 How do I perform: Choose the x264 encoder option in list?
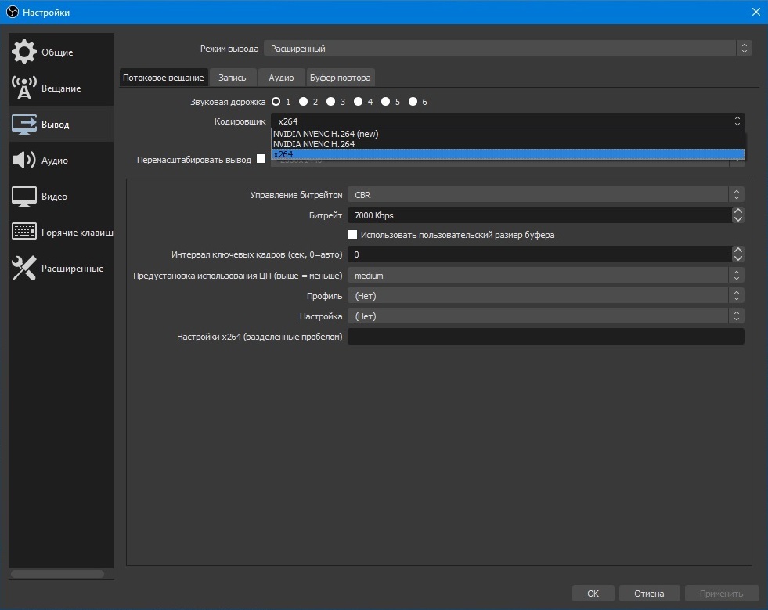pyautogui.click(x=507, y=154)
